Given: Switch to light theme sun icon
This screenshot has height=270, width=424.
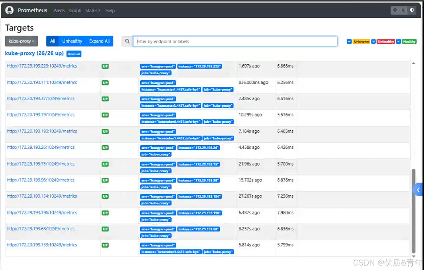Looking at the screenshot, I should coord(395,10).
